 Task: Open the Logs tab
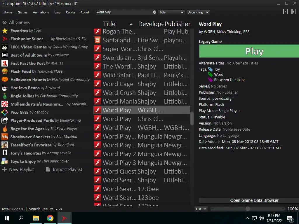tap(58, 12)
